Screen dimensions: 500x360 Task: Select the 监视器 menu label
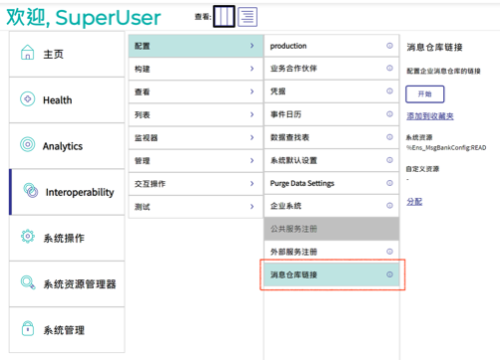146,138
